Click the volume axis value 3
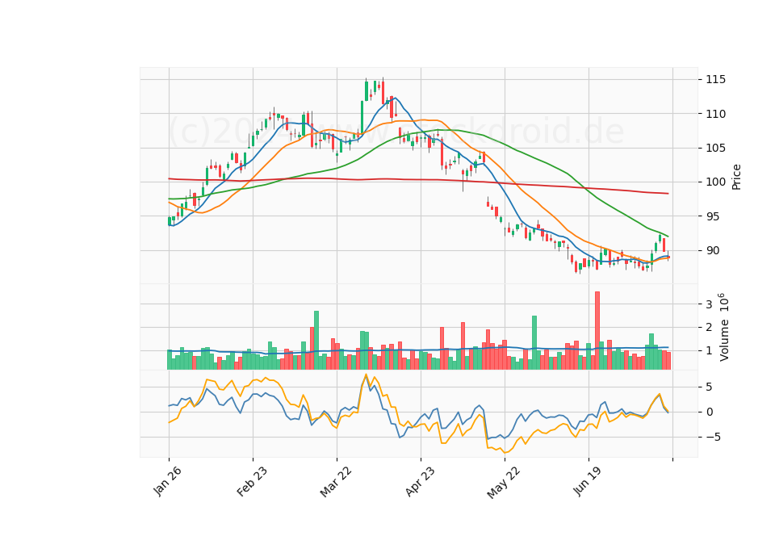Viewport: 775px width, 557px height. (x=709, y=304)
